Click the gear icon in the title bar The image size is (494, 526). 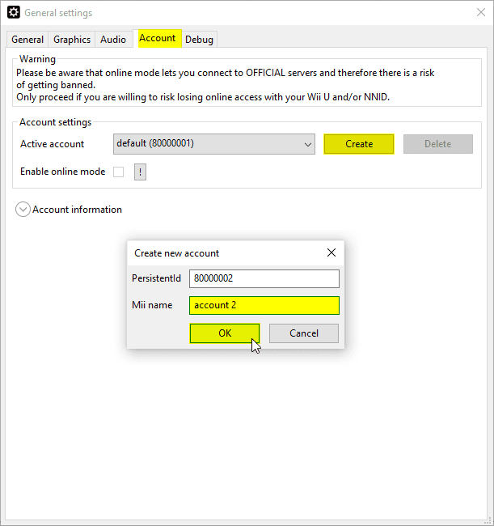(x=13, y=13)
